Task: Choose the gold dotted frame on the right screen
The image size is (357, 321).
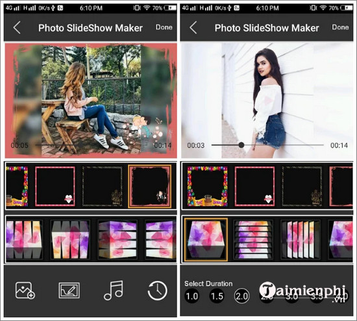Action: (302, 186)
